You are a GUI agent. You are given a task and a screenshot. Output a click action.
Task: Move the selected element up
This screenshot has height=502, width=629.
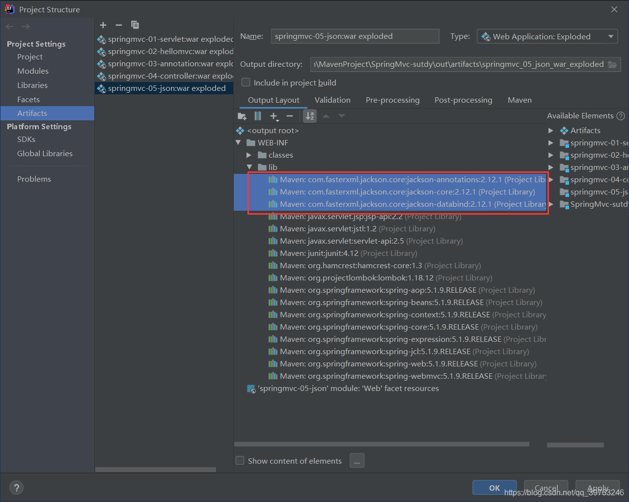pyautogui.click(x=326, y=116)
